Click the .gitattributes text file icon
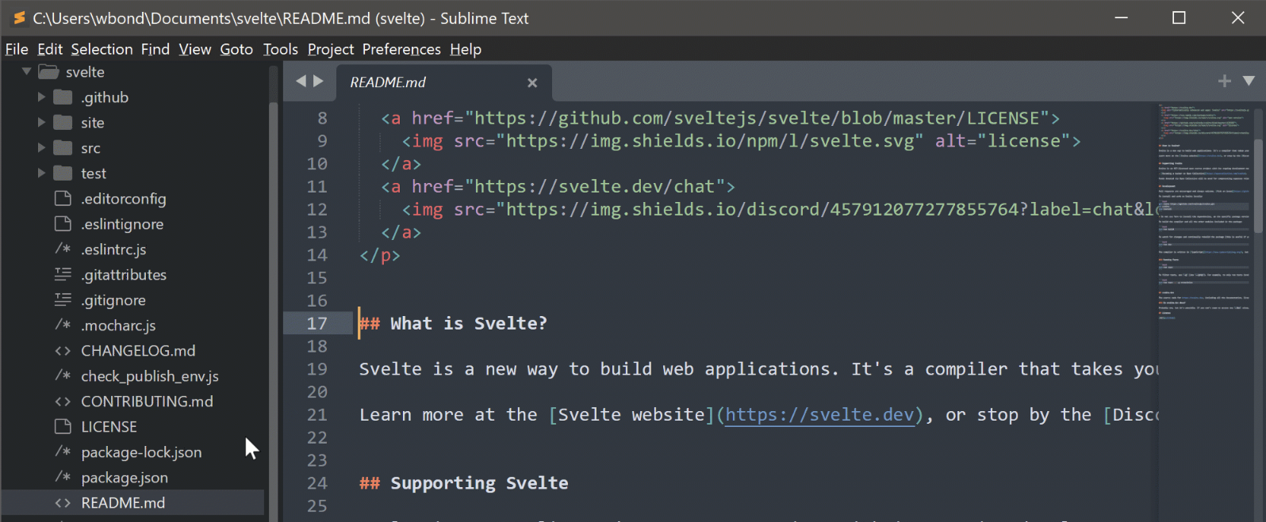The width and height of the screenshot is (1266, 522). point(63,274)
